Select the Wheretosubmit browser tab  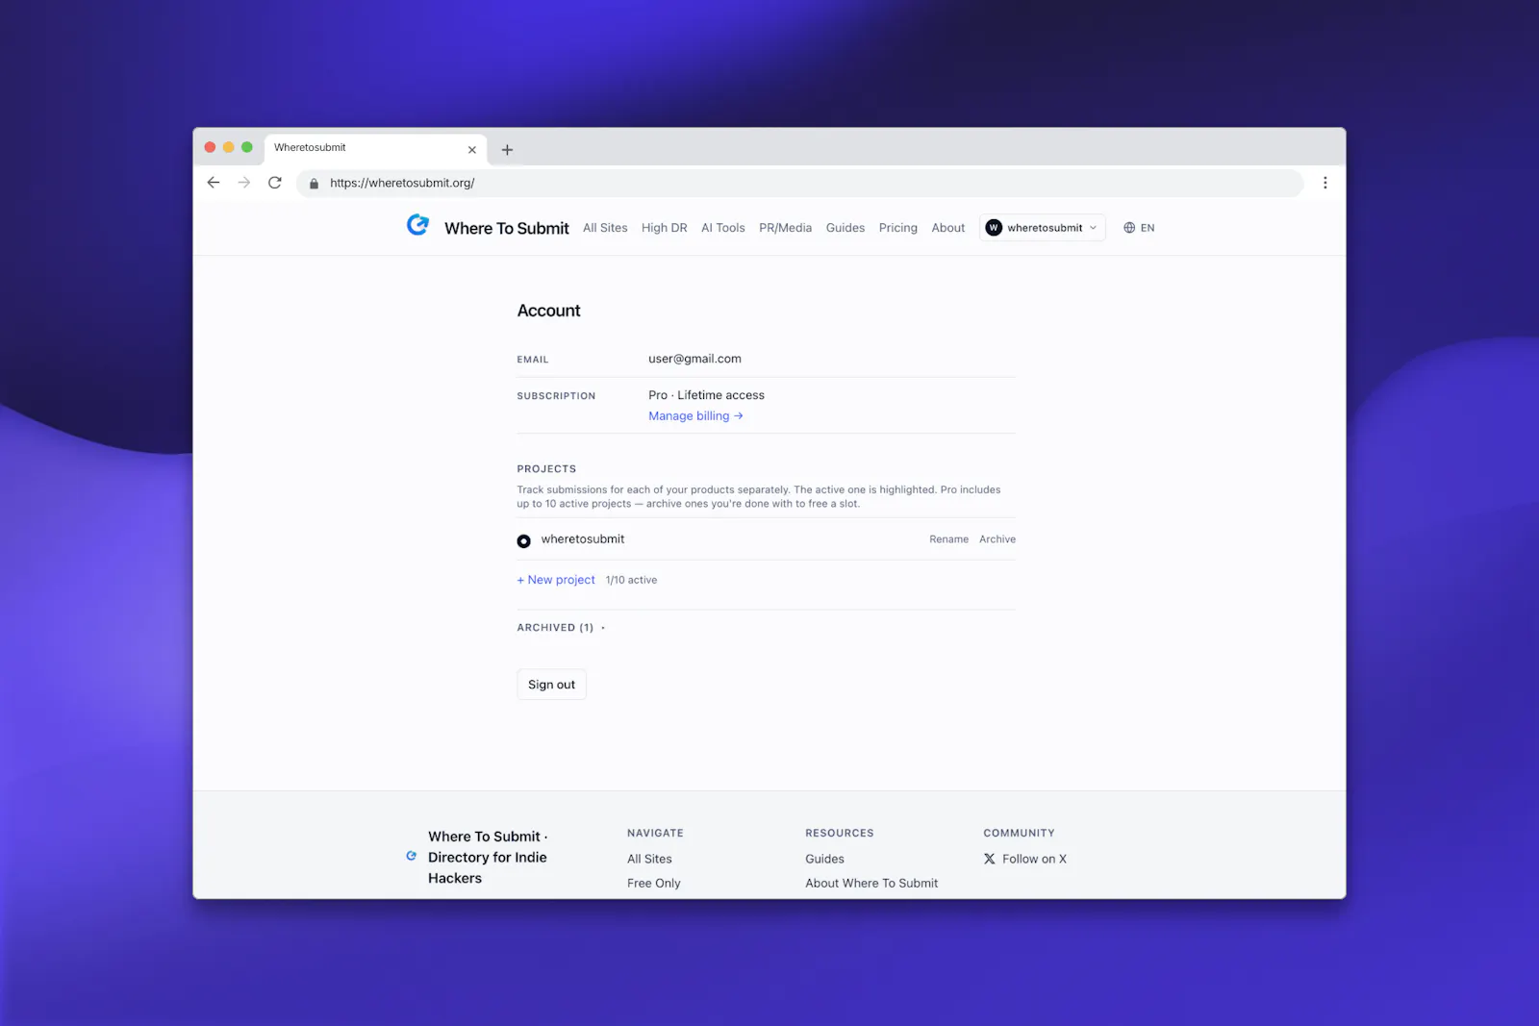(x=375, y=148)
